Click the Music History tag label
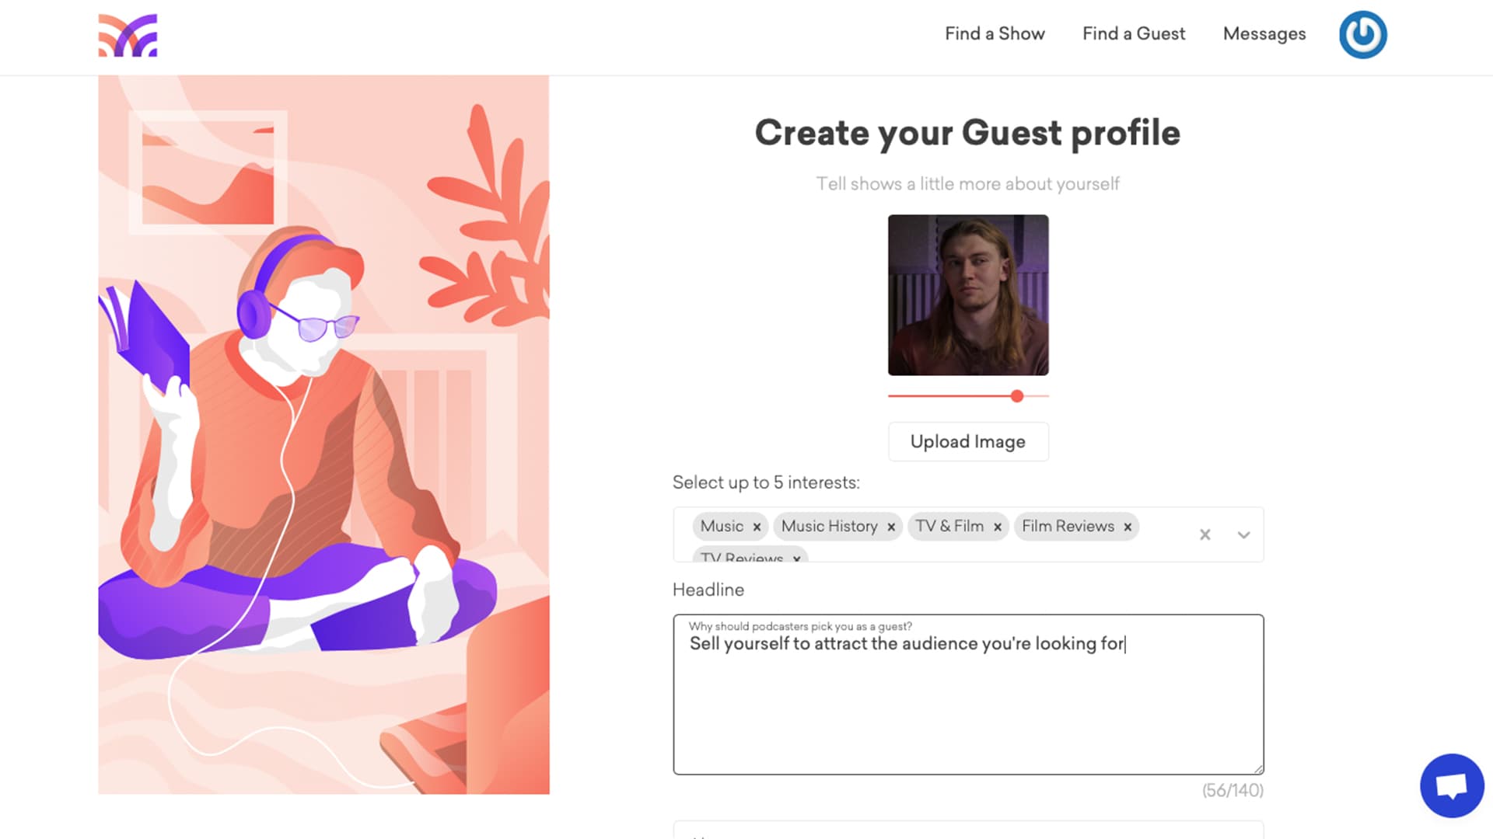Viewport: 1493px width, 839px height. pyautogui.click(x=829, y=526)
